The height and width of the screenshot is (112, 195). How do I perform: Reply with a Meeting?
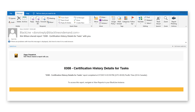click(x=51, y=18)
